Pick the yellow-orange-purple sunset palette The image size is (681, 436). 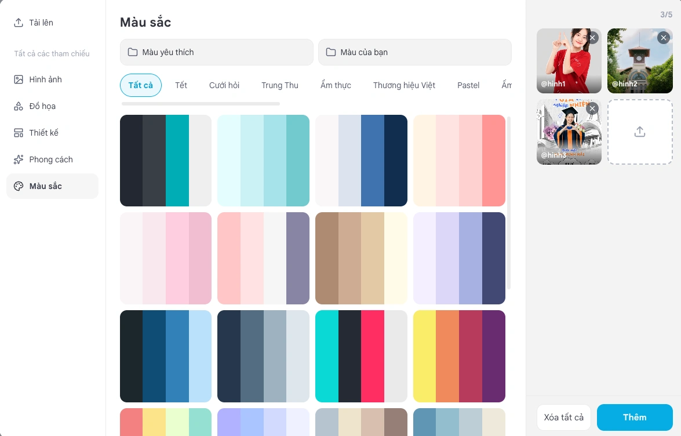(x=459, y=356)
